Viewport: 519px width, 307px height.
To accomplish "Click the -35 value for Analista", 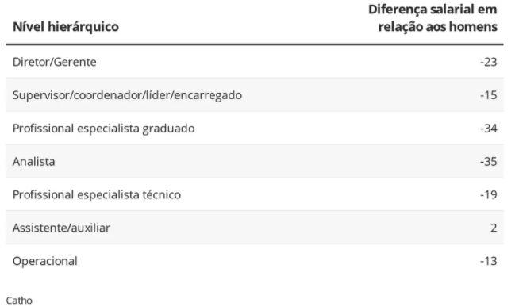I will point(489,162).
